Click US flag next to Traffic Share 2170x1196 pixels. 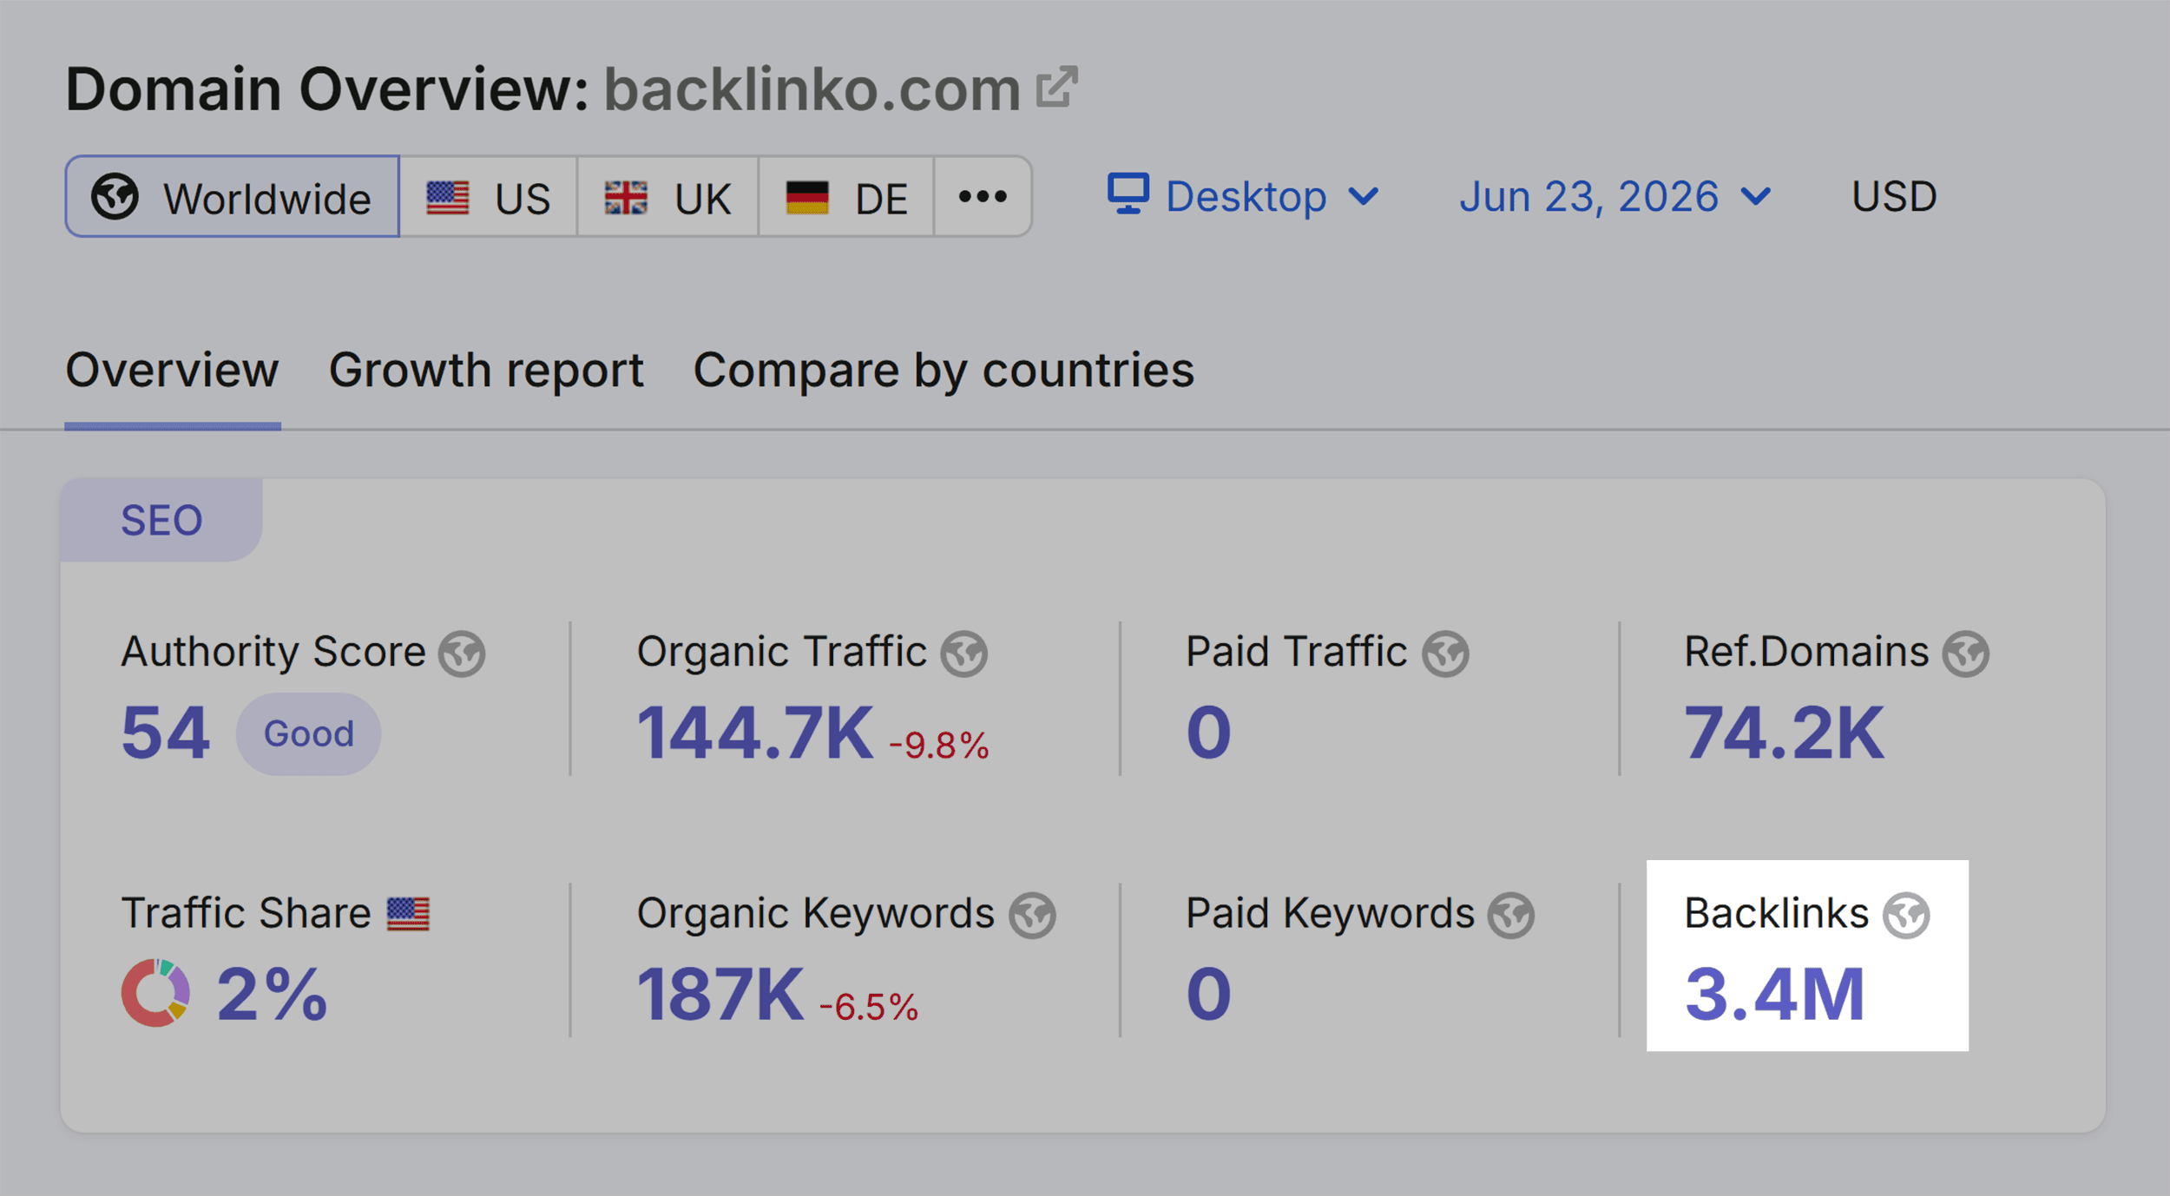point(408,914)
